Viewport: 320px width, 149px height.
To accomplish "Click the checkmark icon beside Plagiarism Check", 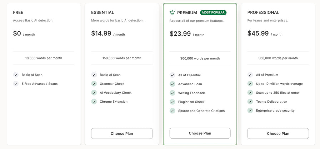I will (x=172, y=102).
